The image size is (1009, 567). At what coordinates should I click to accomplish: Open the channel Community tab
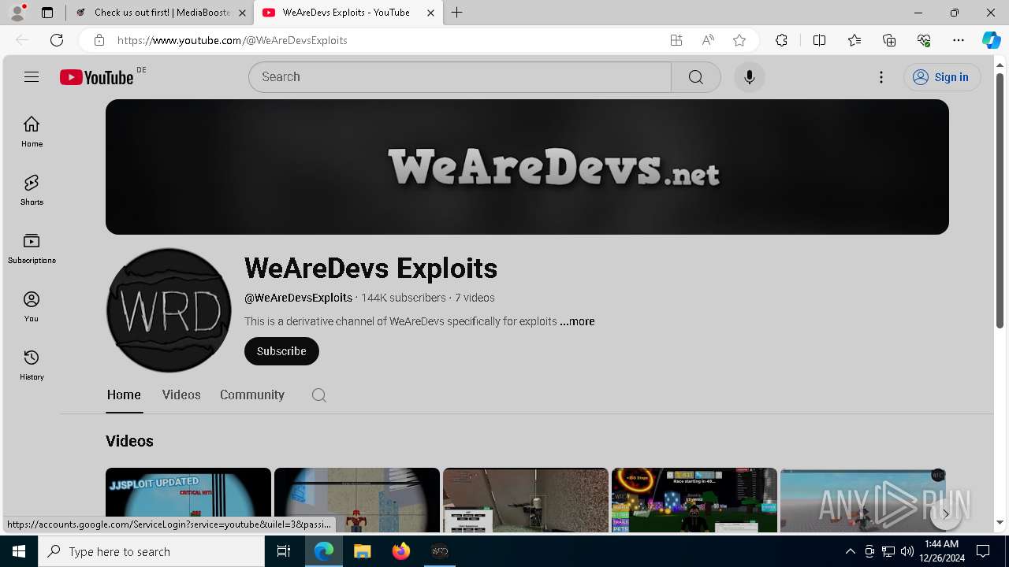(x=252, y=395)
